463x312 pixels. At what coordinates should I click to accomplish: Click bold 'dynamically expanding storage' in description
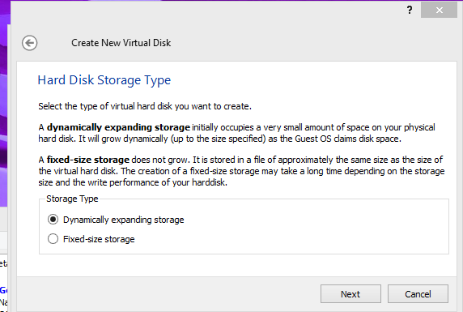click(x=118, y=127)
